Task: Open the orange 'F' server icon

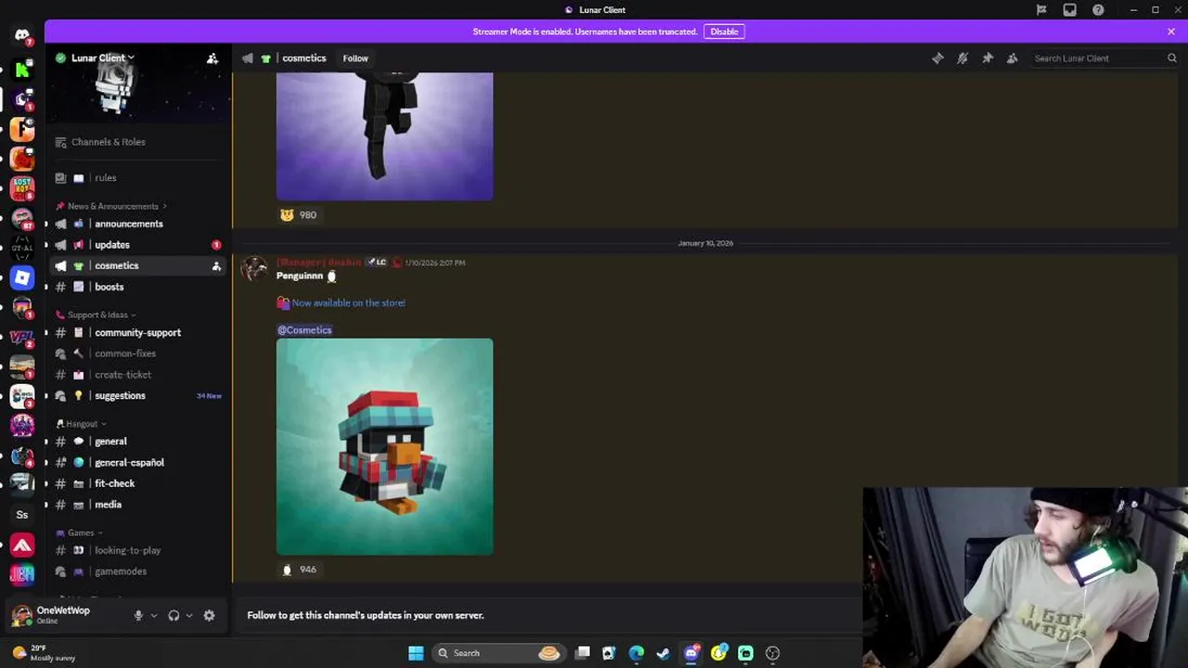Action: point(22,129)
